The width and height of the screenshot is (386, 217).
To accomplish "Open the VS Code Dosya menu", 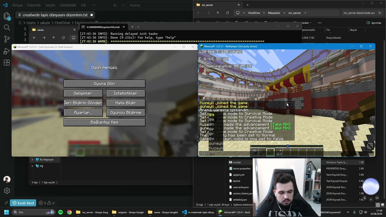I will tap(17, 5).
